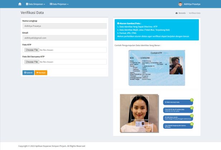This screenshot has height=150, width=221.
Task: Click the green number 4 step badge
Action: point(192,124)
